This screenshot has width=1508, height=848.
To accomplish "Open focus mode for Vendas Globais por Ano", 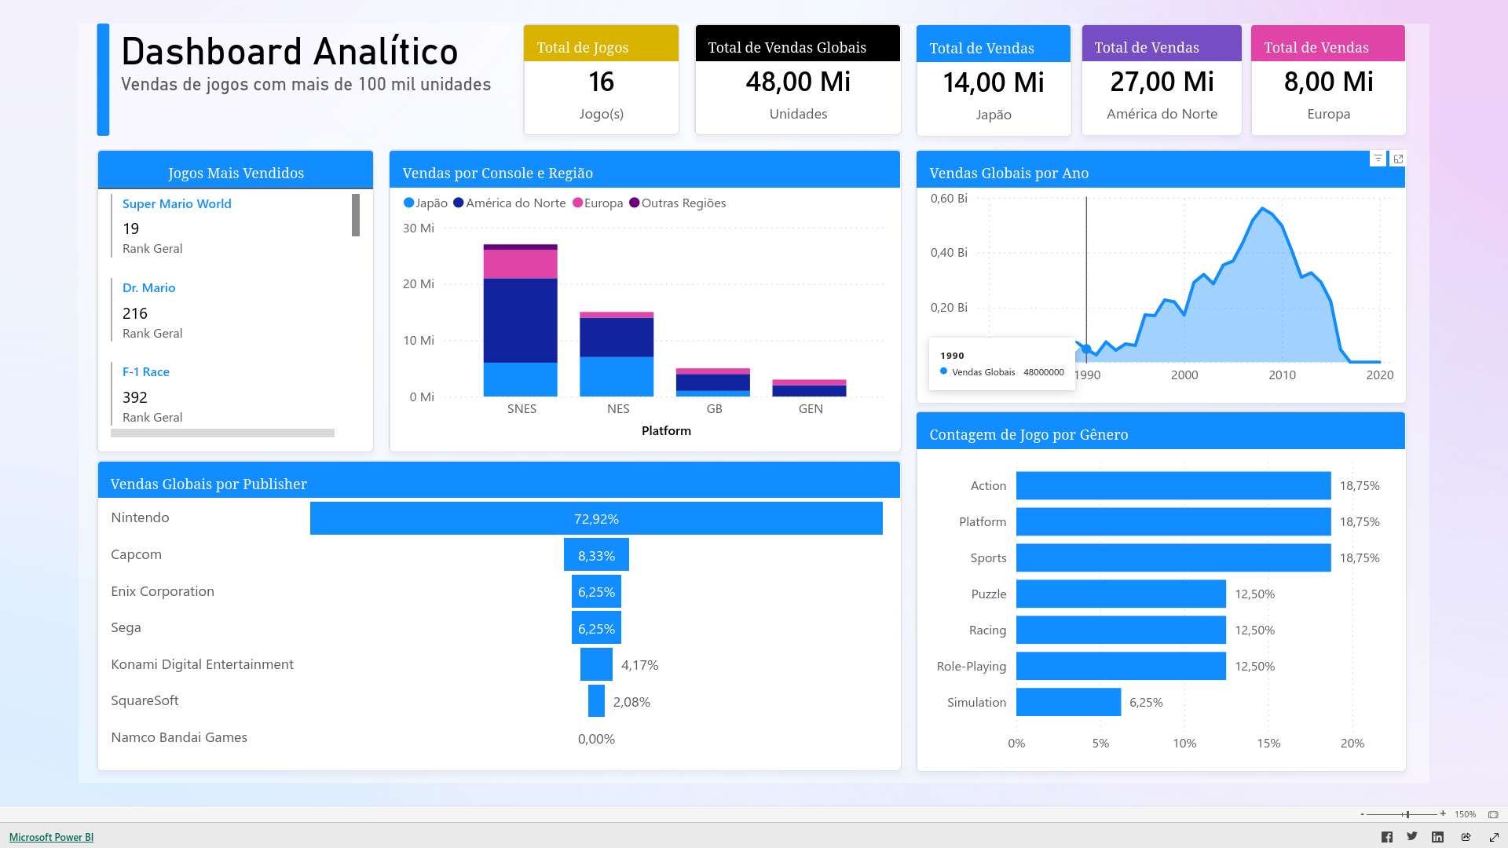I will coord(1398,159).
